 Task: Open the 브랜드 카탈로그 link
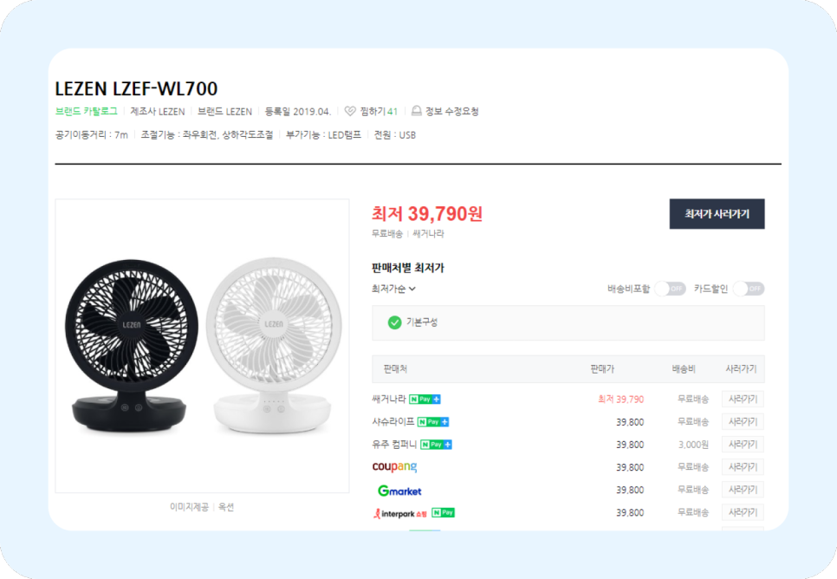pos(86,111)
